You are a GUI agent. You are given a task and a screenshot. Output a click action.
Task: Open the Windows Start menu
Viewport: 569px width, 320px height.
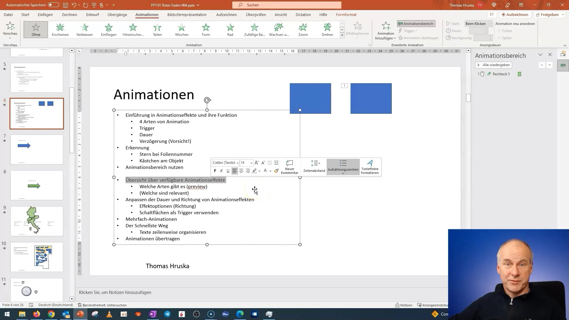click(7, 314)
